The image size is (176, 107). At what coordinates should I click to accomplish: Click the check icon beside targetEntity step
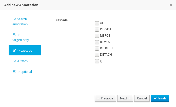click(14, 35)
